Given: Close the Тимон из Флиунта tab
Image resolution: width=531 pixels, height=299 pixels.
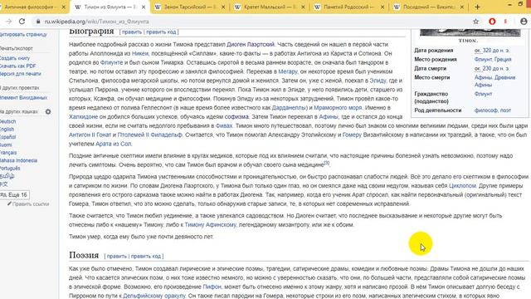Looking at the screenshot, I should [144, 7].
